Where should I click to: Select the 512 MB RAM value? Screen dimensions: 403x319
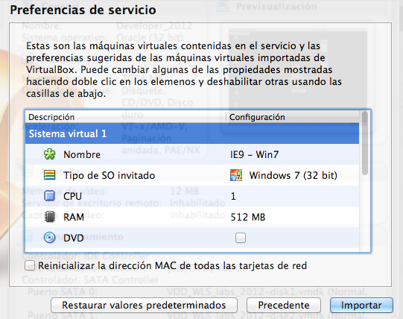coord(248,217)
